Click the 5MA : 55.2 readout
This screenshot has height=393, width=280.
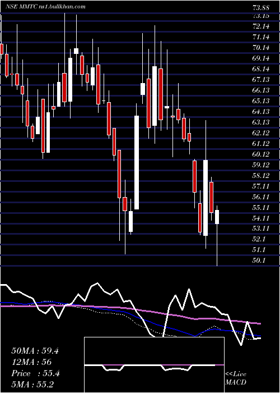[x=32, y=384]
